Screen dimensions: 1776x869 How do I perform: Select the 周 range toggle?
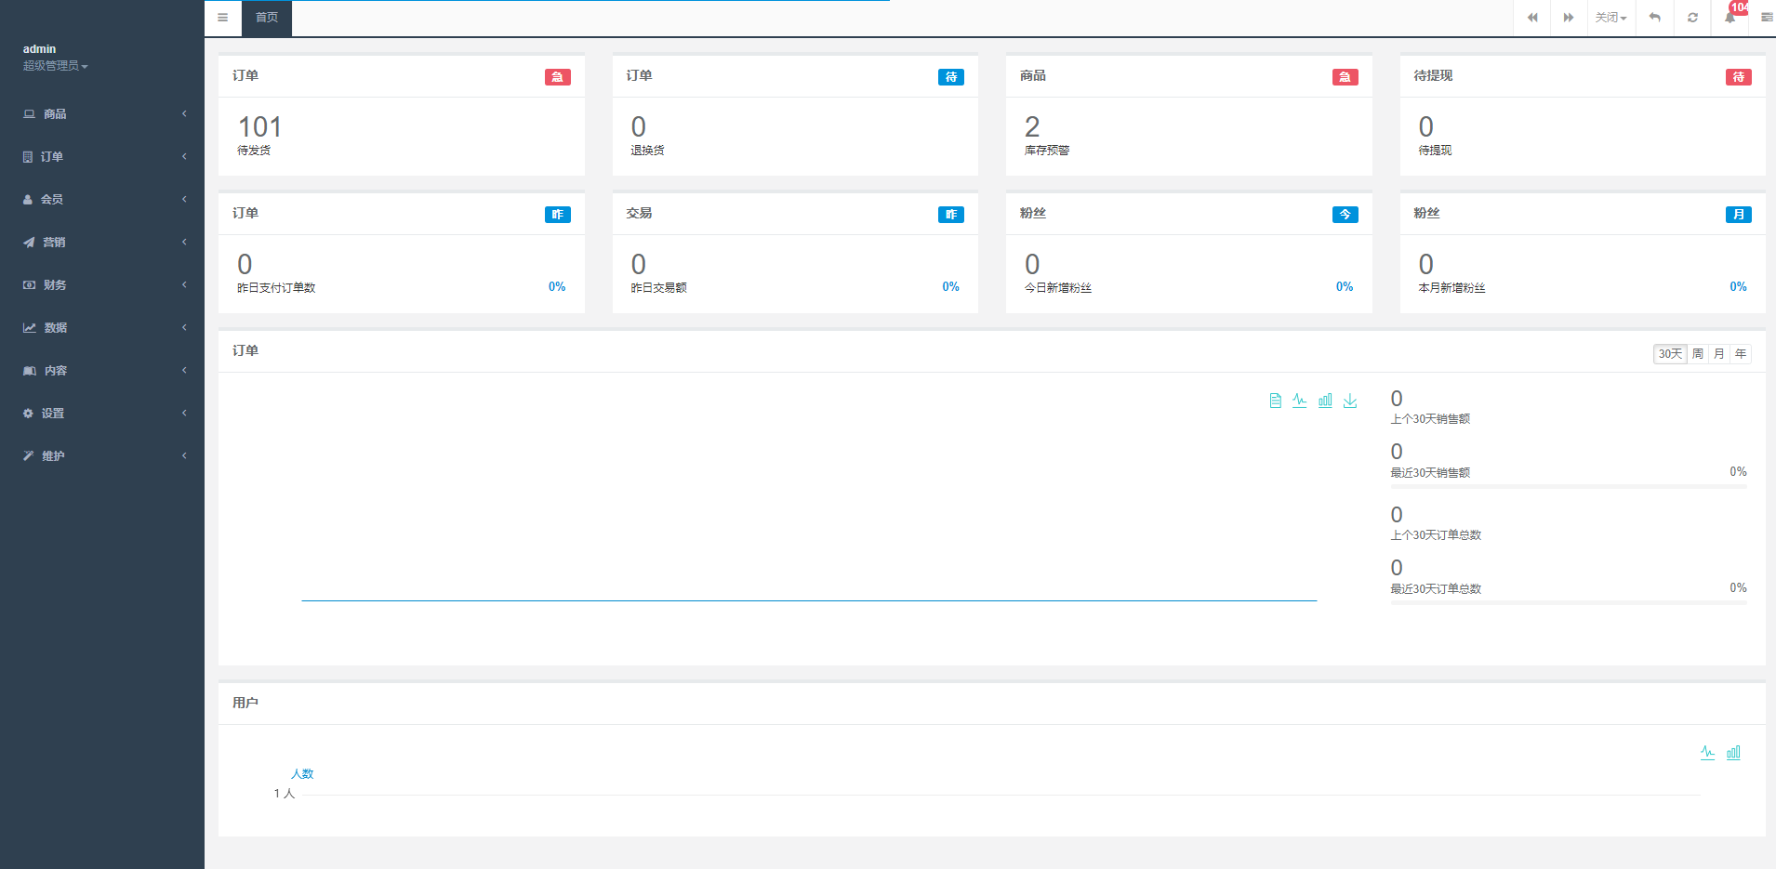point(1698,354)
